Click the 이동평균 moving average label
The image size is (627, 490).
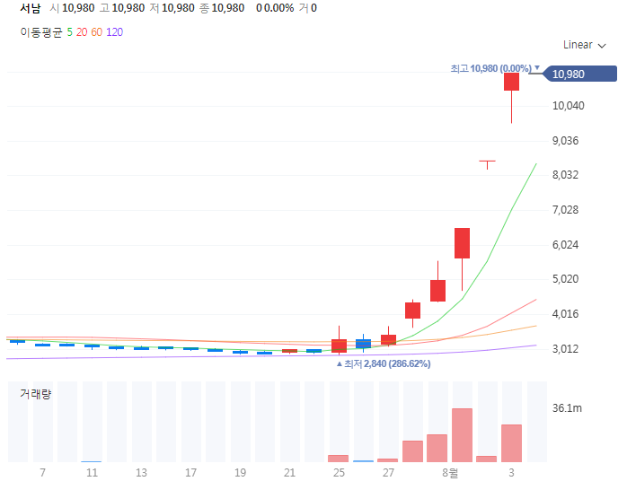tap(41, 32)
